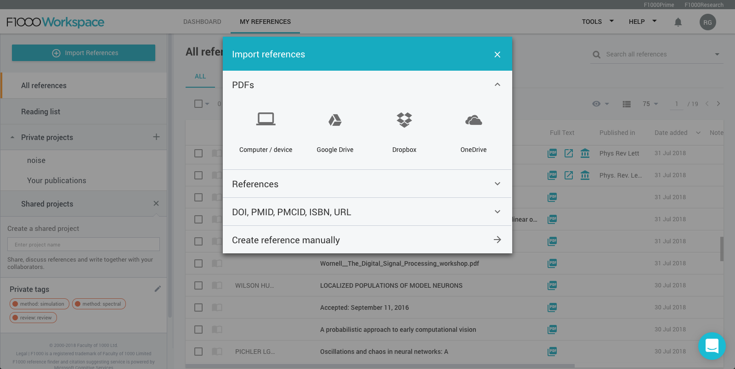This screenshot has width=735, height=369.
Task: Check the probabilistic approach reference checkbox
Action: [x=198, y=330]
